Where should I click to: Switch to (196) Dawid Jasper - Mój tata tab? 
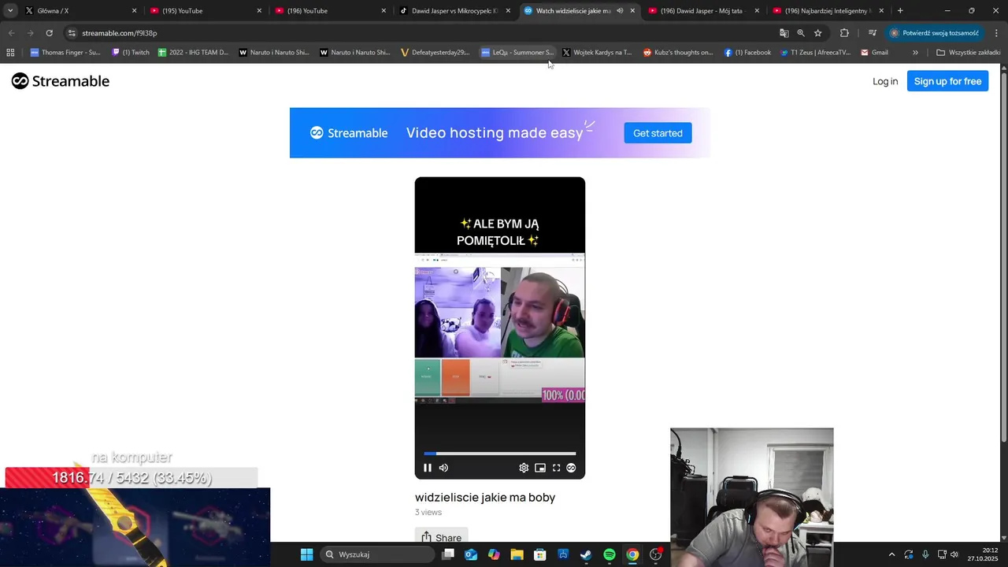coord(703,11)
